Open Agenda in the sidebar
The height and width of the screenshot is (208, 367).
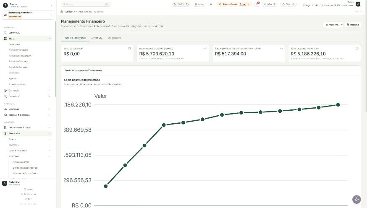(x=13, y=78)
